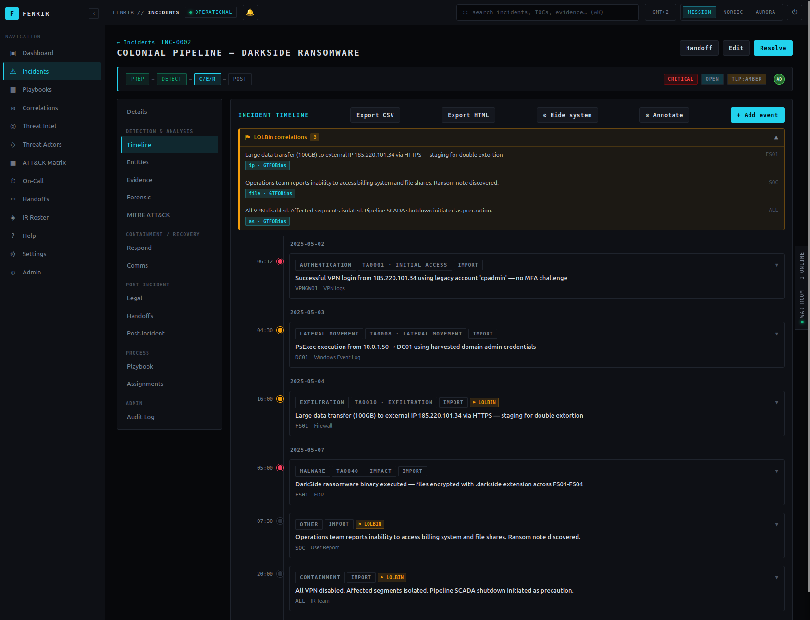The width and height of the screenshot is (810, 620).
Task: Open the IR Roster icon
Action: (x=13, y=218)
